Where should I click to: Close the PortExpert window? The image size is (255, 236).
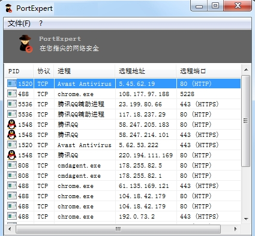pyautogui.click(x=238, y=5)
